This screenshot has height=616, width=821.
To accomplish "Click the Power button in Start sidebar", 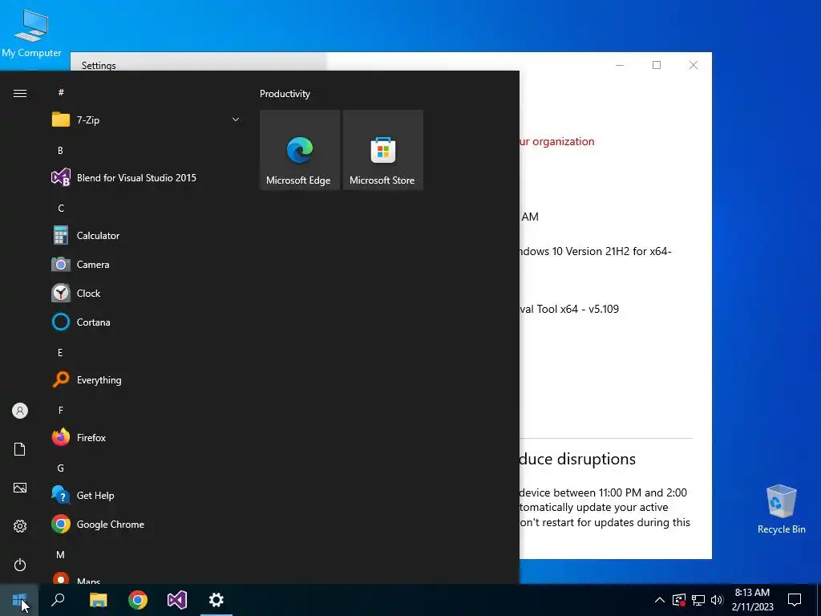I will (20, 565).
